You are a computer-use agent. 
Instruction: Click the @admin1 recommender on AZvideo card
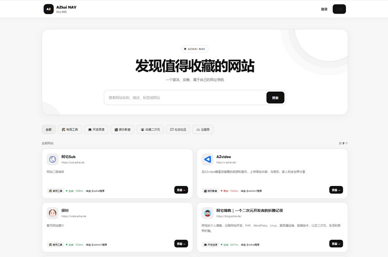(251, 191)
